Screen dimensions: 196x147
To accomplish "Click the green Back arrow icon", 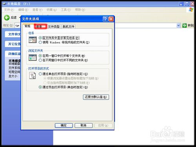I will pyautogui.click(x=7, y=18).
